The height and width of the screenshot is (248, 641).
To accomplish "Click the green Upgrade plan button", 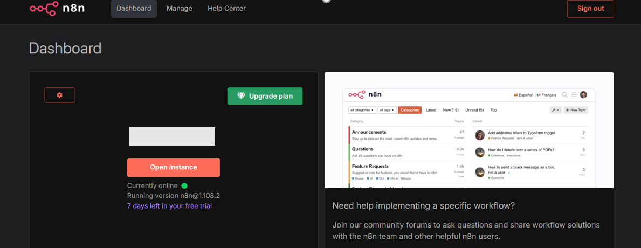I will [265, 96].
